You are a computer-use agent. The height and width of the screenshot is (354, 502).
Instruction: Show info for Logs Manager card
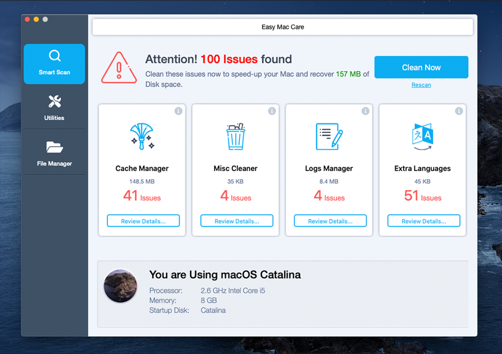pyautogui.click(x=365, y=111)
